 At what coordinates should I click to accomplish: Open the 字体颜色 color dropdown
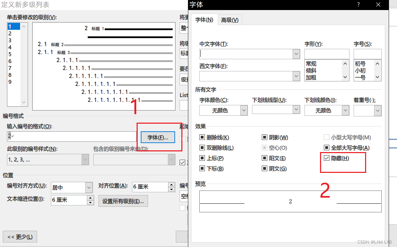tap(244, 111)
